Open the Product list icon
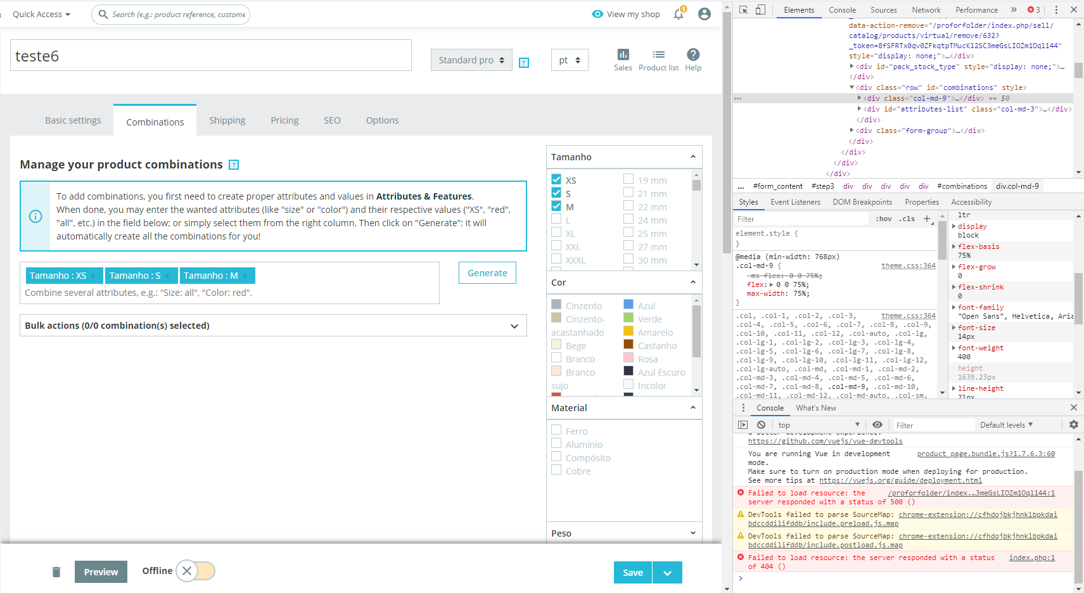Viewport: 1084px width, 593px height. point(658,54)
